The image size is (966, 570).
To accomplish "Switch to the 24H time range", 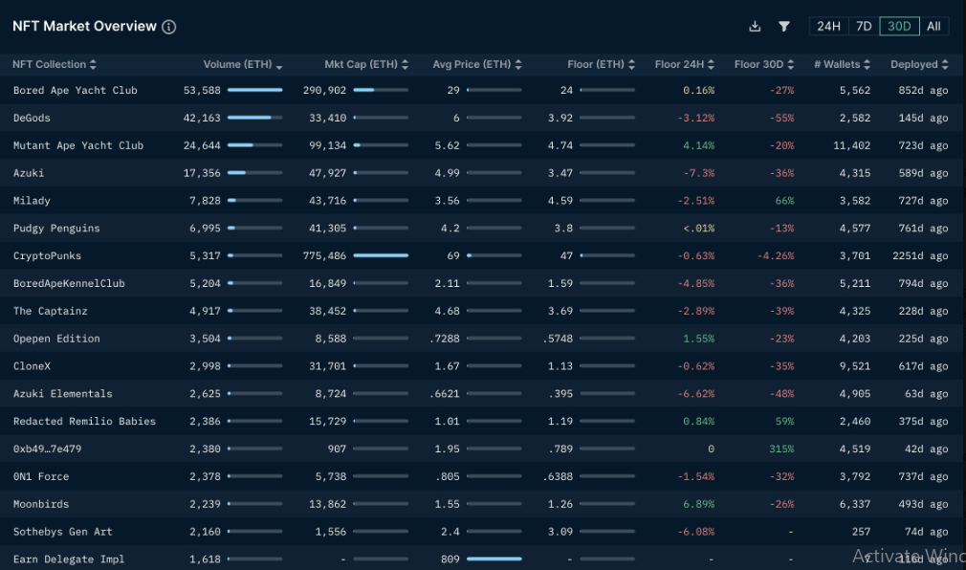I will [x=828, y=26].
